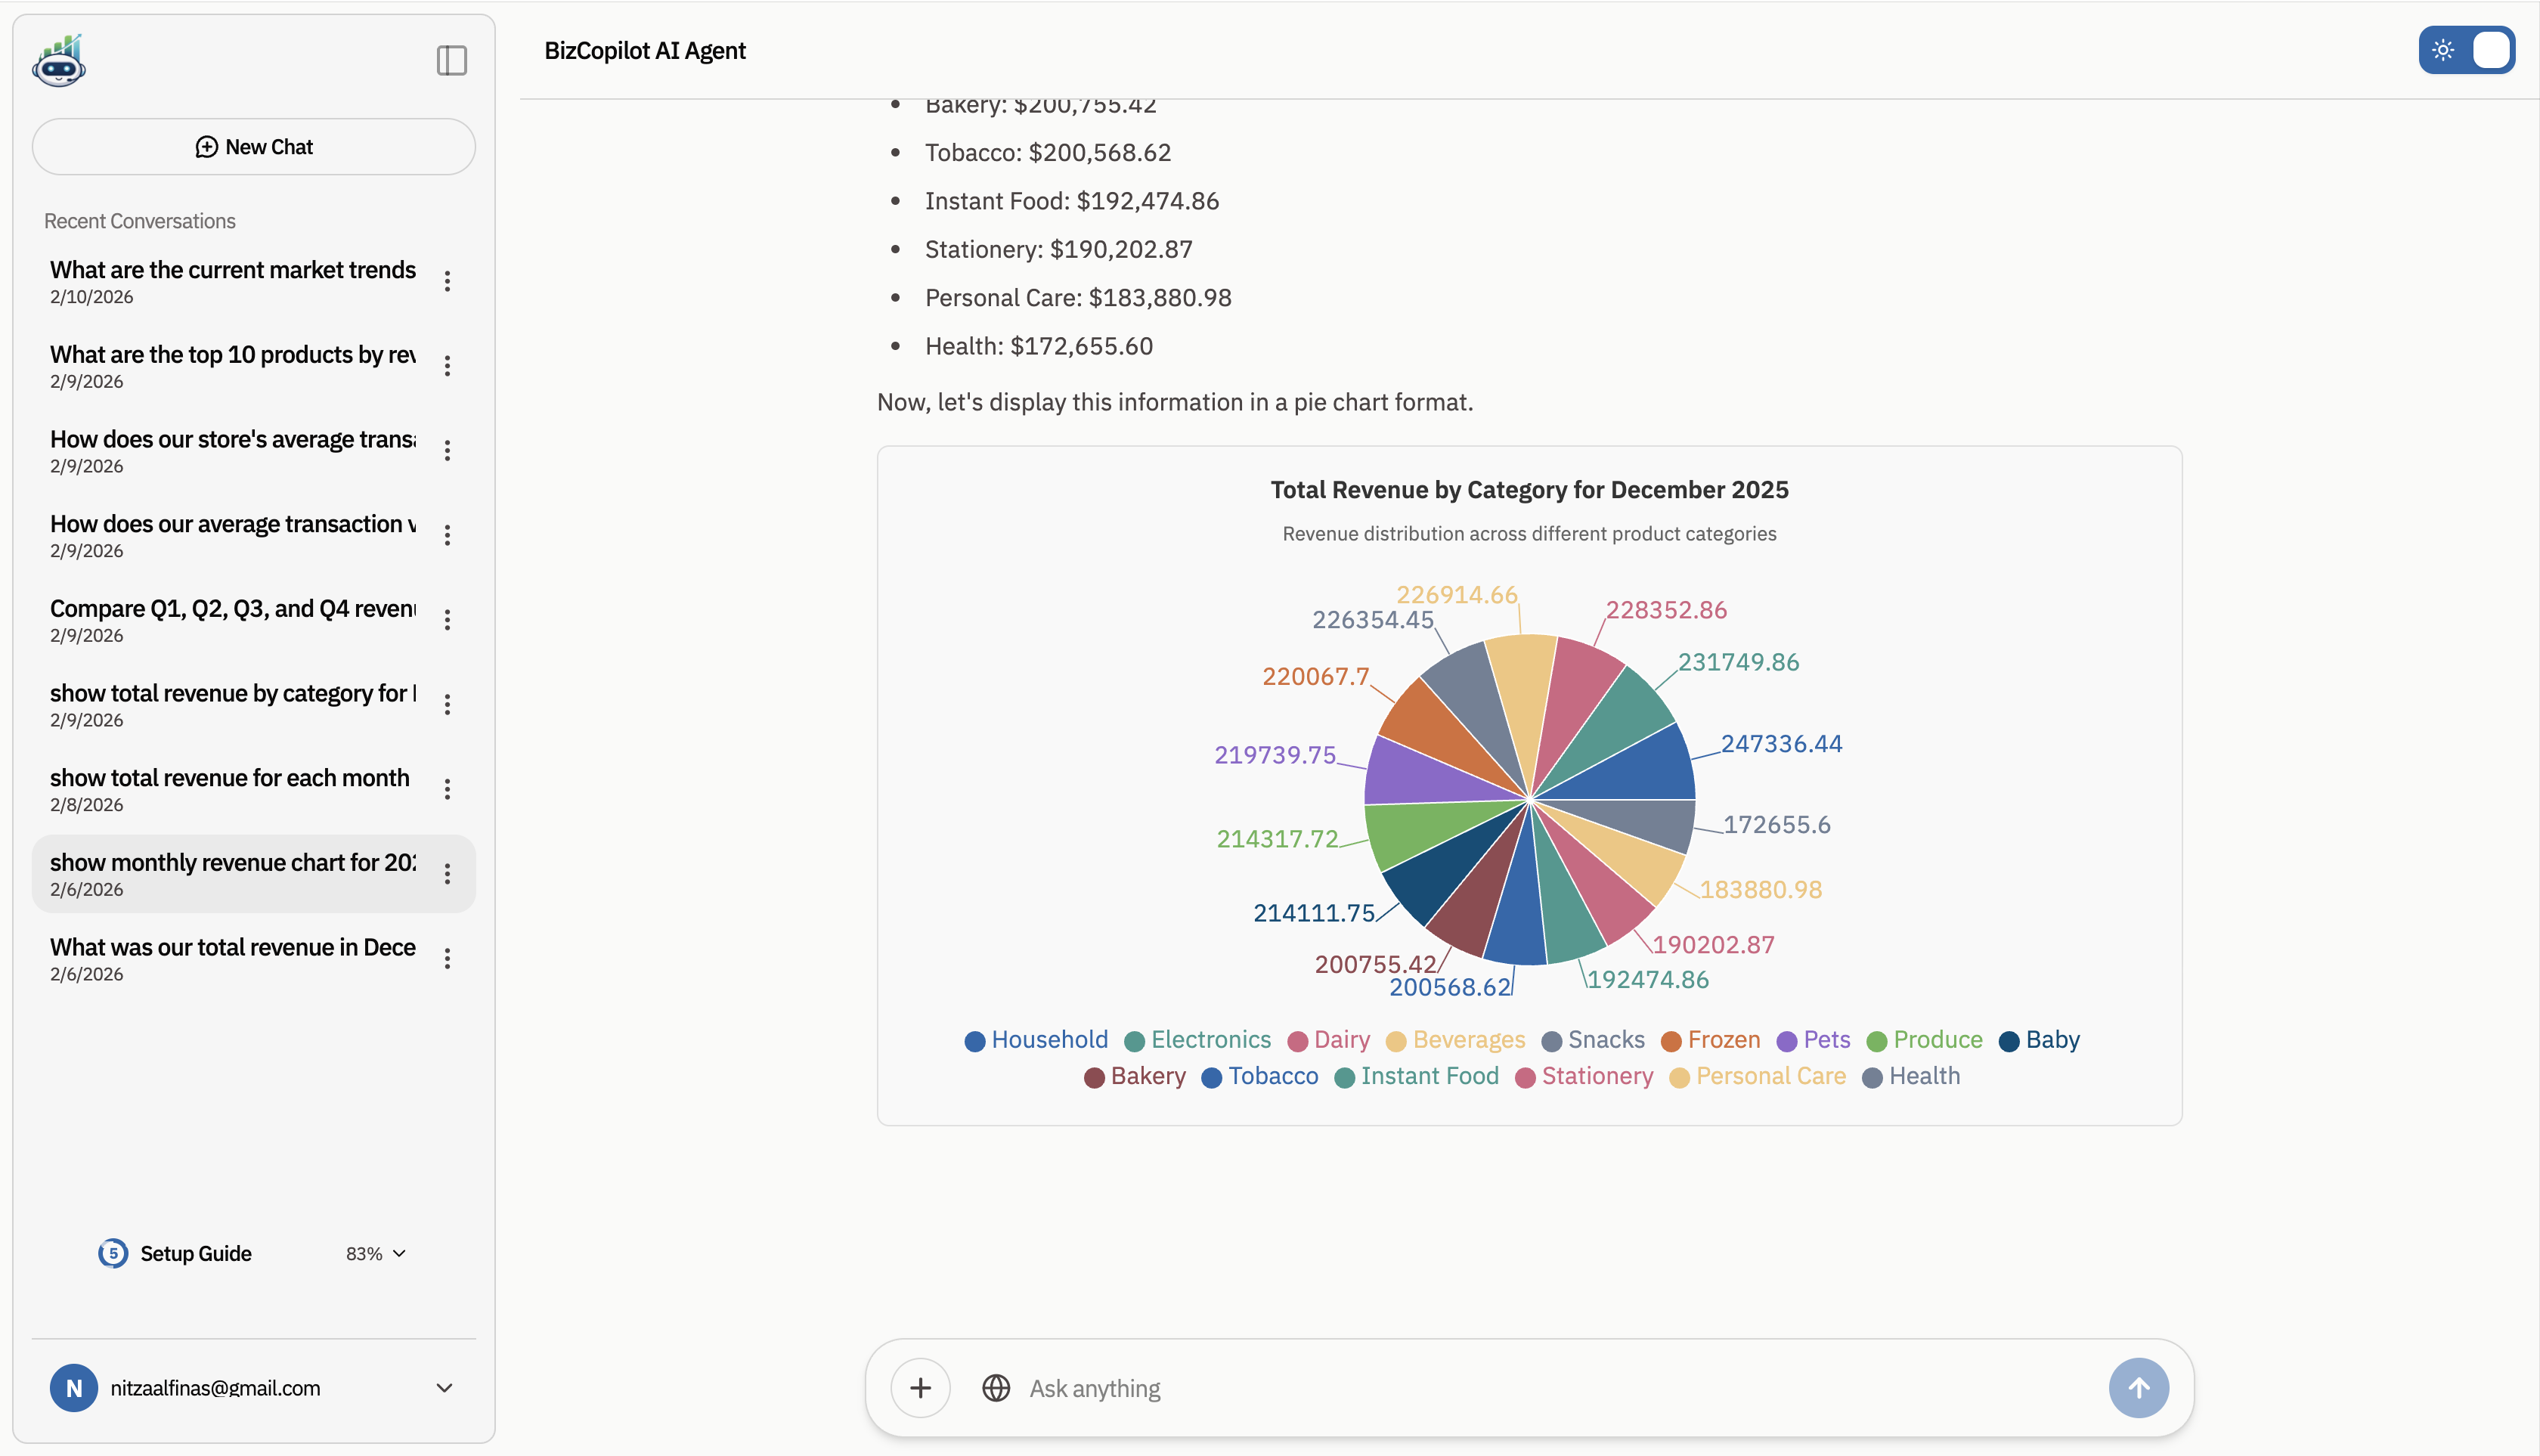This screenshot has width=2540, height=1456.
Task: Click the globe web search icon
Action: [x=995, y=1387]
